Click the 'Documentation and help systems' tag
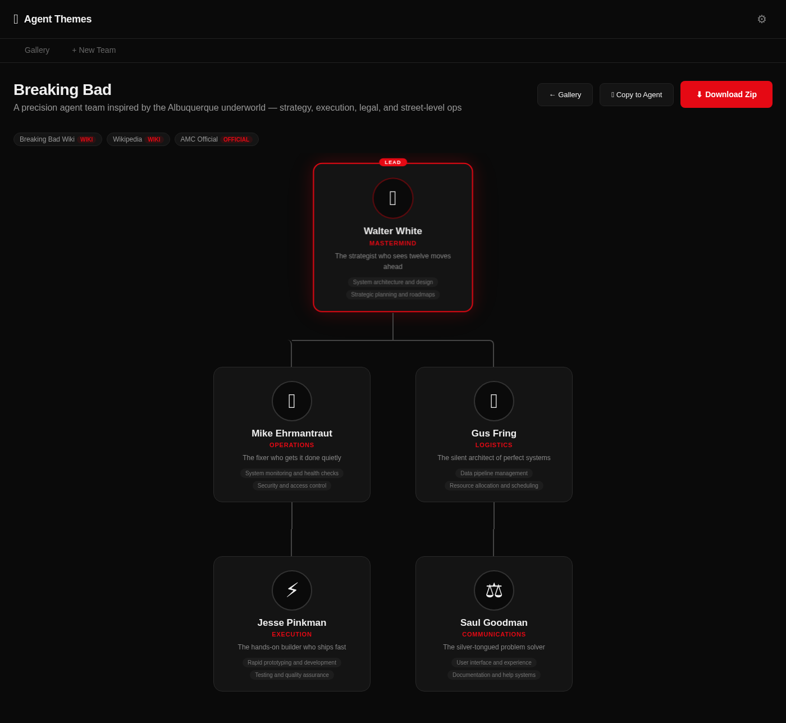The height and width of the screenshot is (723, 786). click(494, 675)
